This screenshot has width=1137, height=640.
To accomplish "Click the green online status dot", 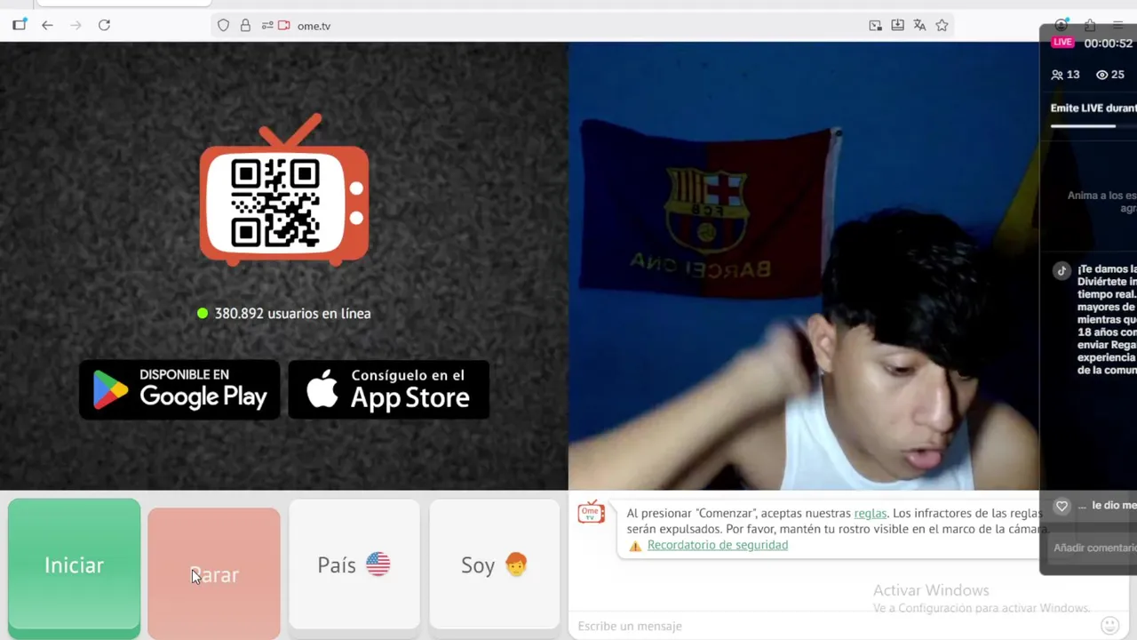I will [x=203, y=313].
